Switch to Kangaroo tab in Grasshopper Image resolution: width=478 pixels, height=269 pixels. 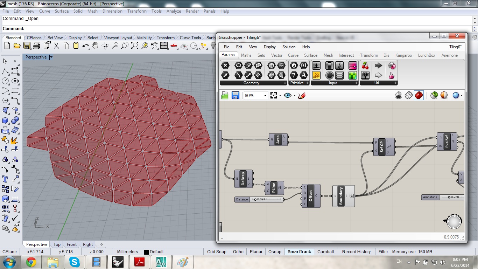point(403,55)
